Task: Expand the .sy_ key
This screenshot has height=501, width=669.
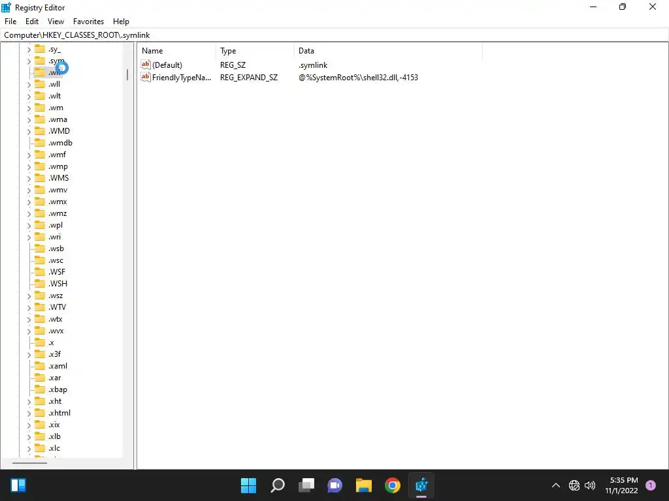Action: coord(29,50)
